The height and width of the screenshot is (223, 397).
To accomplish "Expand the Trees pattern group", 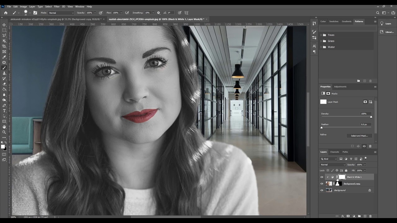I will (x=321, y=35).
